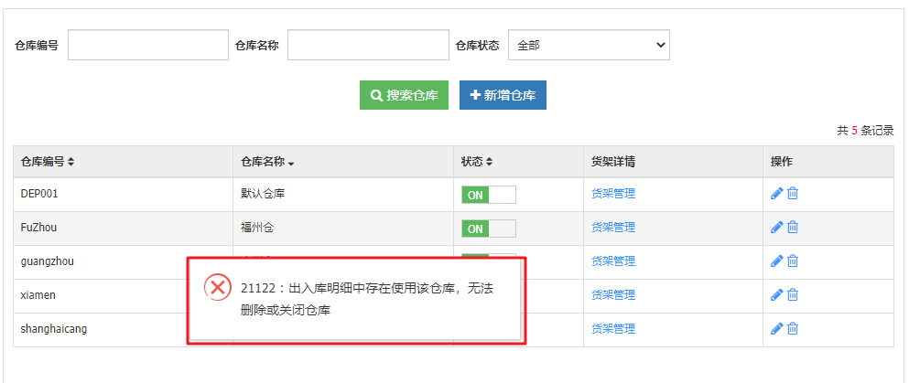Click the delete trash icon for DEP001

pos(793,193)
